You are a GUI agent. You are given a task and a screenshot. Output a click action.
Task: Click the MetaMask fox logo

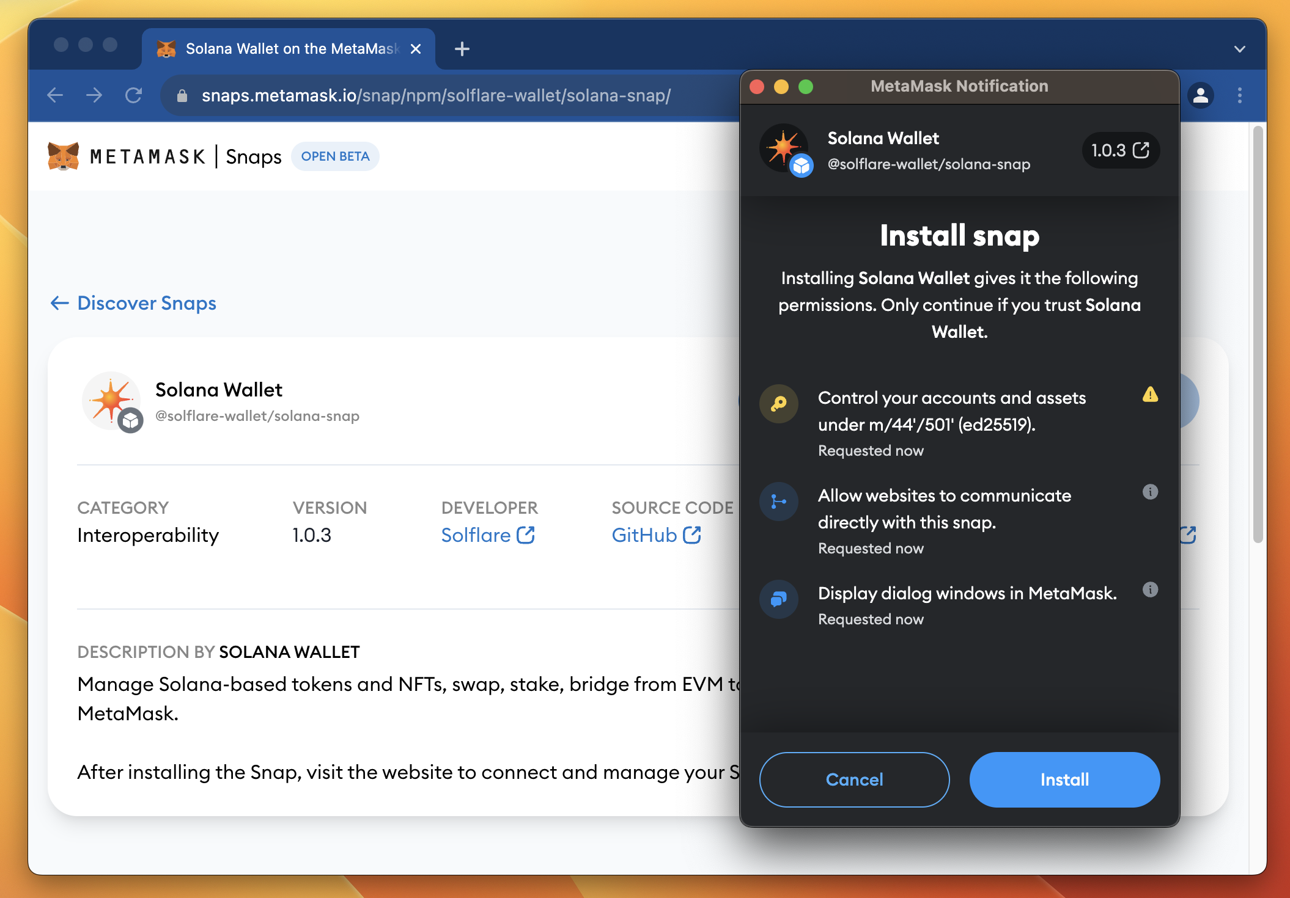(x=63, y=156)
